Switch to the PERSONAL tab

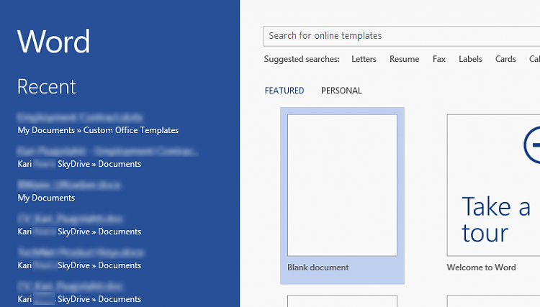click(341, 91)
